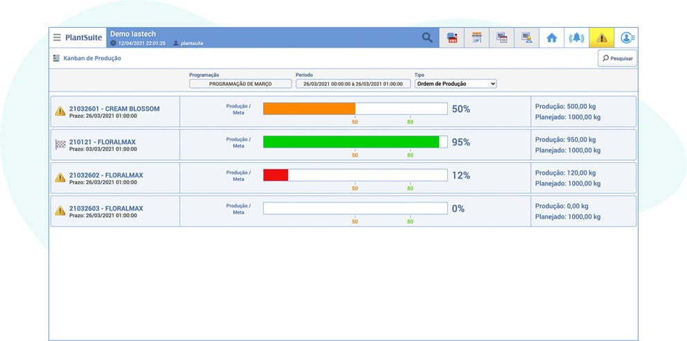687x341 pixels.
Task: Click the 95% percentage label
Action: pos(461,143)
